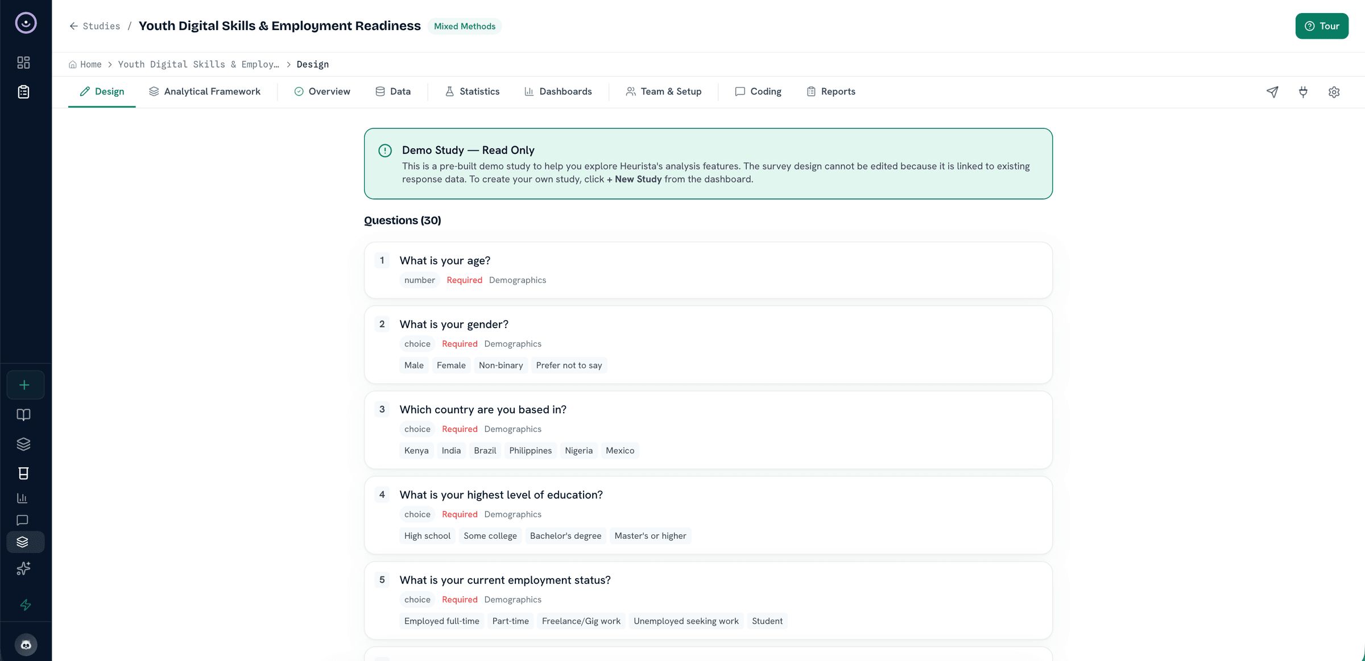Click the highlighted layers icon in sidebar
The width and height of the screenshot is (1365, 661).
[x=25, y=542]
